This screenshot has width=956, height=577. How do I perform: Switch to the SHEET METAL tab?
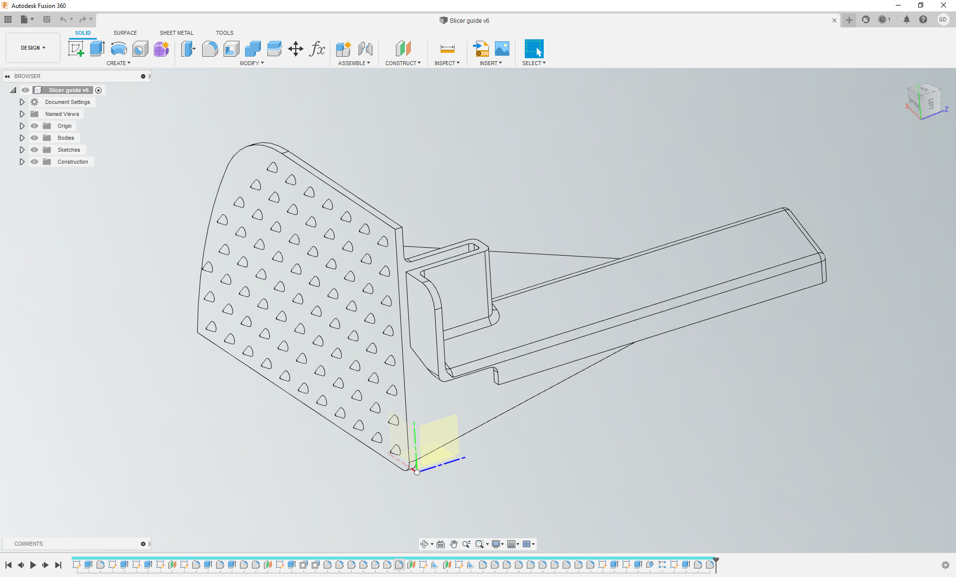pos(176,33)
